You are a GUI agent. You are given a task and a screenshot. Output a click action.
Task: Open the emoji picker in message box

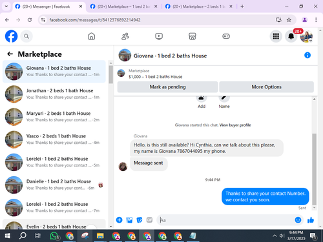point(298,220)
